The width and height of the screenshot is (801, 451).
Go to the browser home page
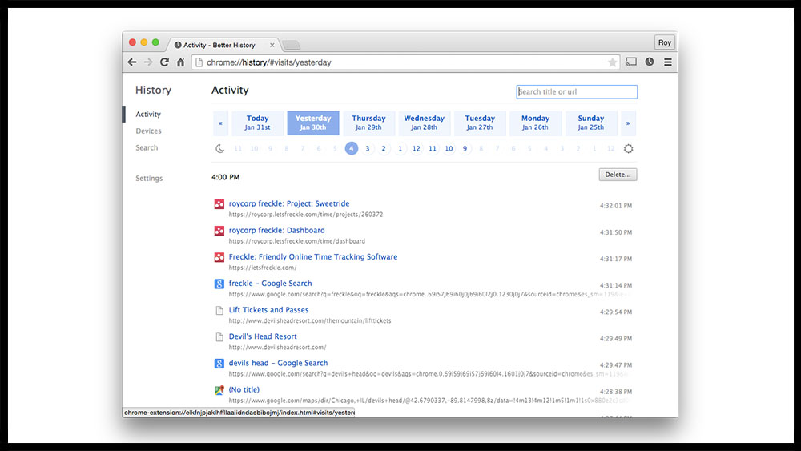pyautogui.click(x=181, y=62)
